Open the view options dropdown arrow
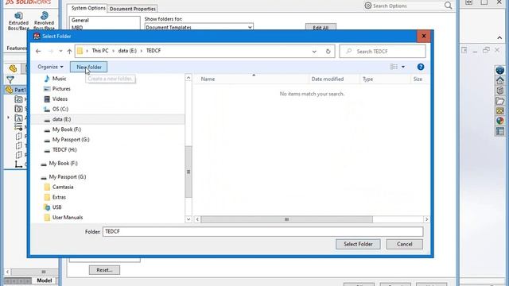This screenshot has width=509, height=286. coord(403,67)
